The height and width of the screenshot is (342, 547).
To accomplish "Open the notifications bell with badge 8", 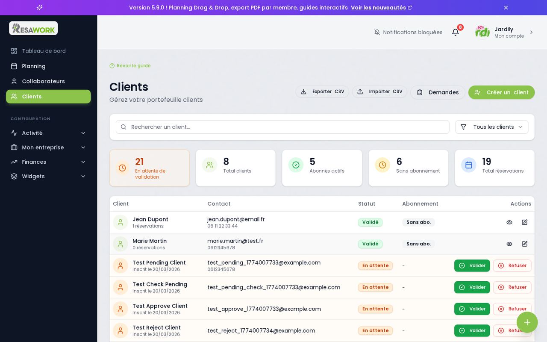I will (456, 32).
